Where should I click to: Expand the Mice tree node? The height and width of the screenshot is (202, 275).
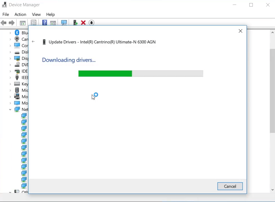[x=10, y=90]
